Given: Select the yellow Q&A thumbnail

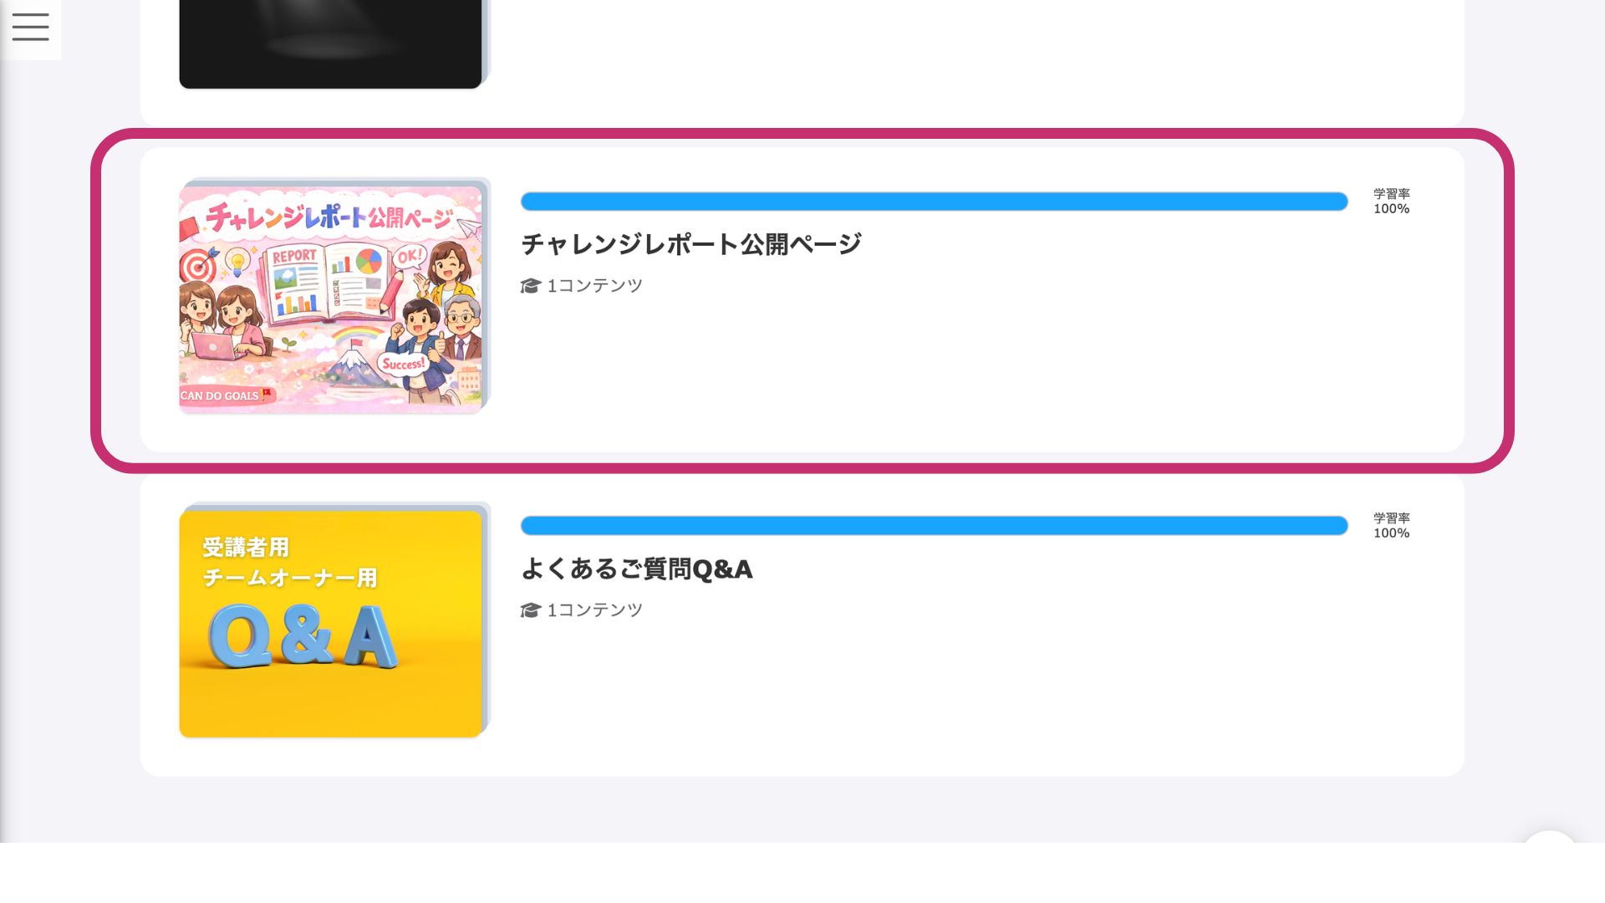Looking at the screenshot, I should pyautogui.click(x=331, y=624).
